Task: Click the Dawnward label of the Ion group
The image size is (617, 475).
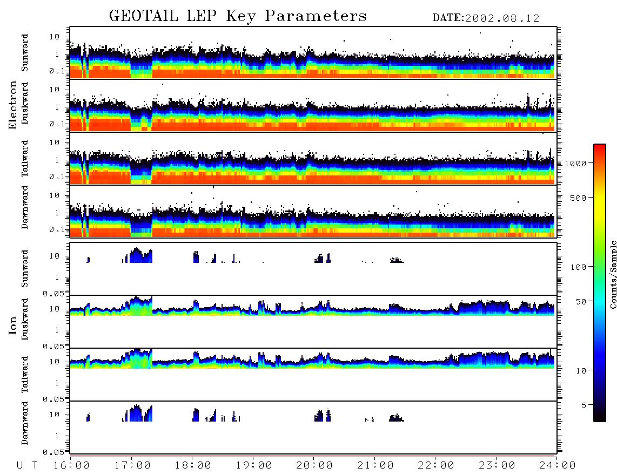Action: [x=25, y=423]
